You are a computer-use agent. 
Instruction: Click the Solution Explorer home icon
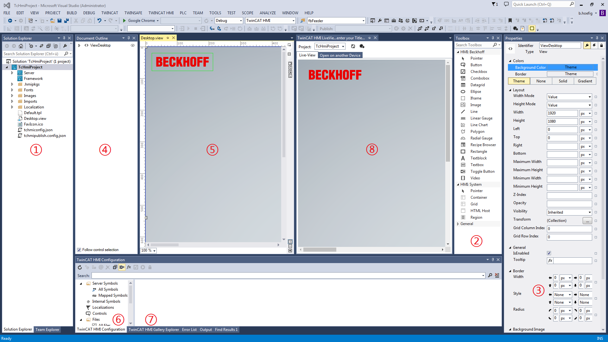pos(21,46)
